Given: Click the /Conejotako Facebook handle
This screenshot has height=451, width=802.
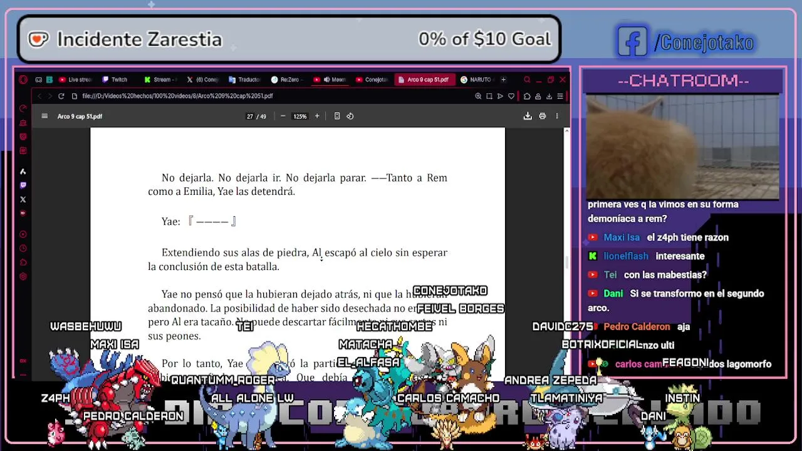Looking at the screenshot, I should (x=704, y=42).
